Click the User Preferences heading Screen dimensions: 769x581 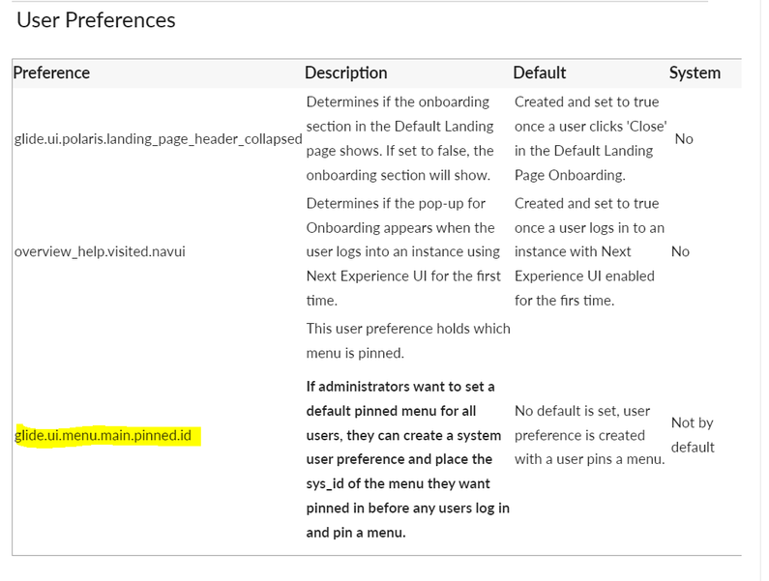tap(96, 20)
